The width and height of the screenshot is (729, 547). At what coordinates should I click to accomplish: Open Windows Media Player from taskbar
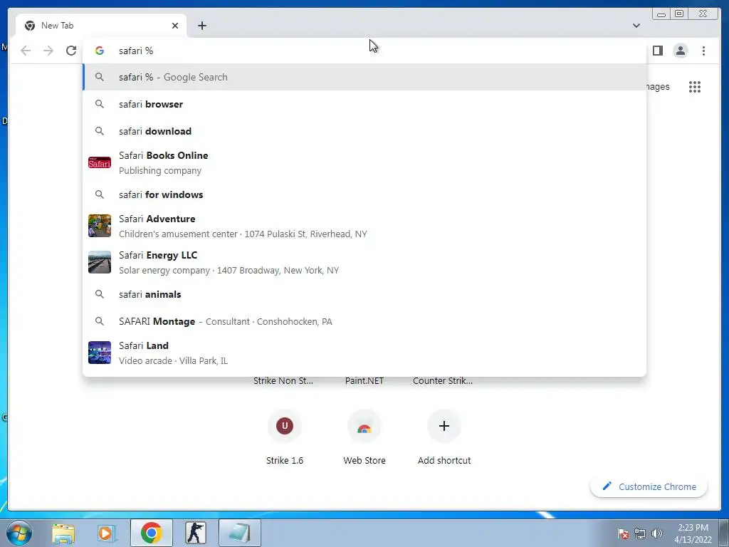click(106, 533)
